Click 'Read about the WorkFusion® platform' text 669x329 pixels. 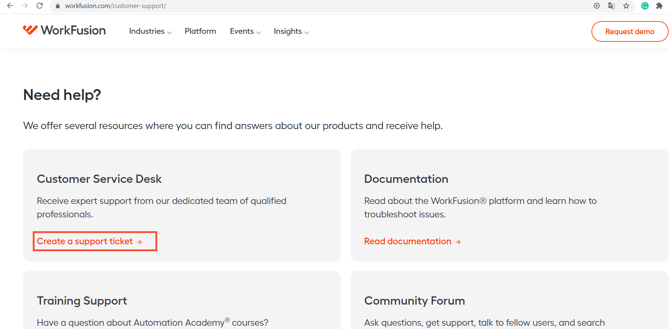click(480, 208)
